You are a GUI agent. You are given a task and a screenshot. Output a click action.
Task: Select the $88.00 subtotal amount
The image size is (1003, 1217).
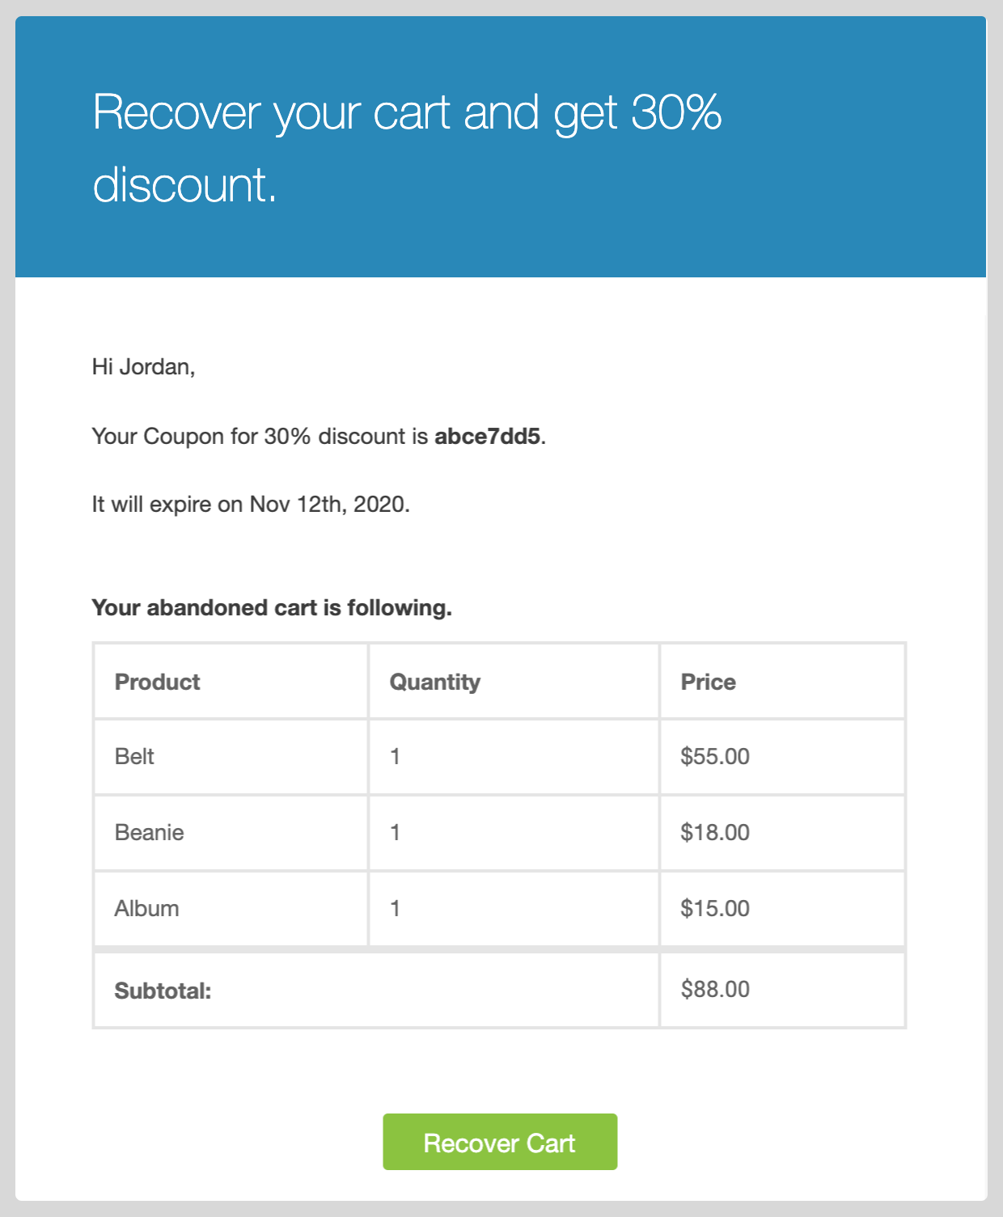pos(714,989)
